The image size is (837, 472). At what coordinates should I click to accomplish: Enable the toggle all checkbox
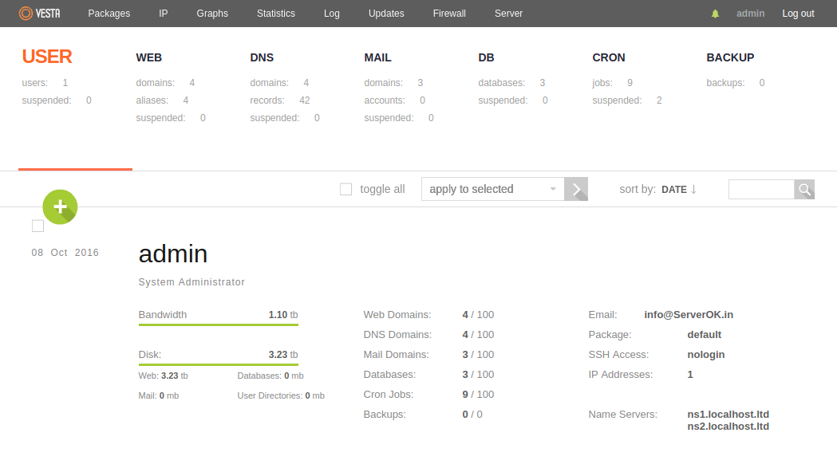tap(345, 188)
